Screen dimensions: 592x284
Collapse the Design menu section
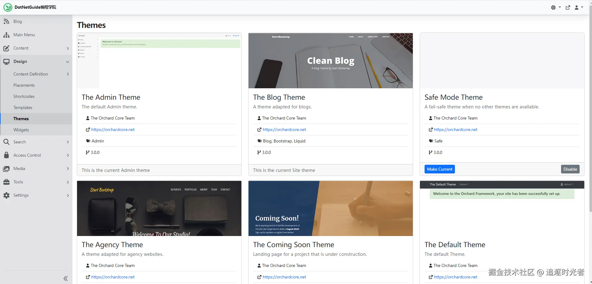(x=67, y=62)
